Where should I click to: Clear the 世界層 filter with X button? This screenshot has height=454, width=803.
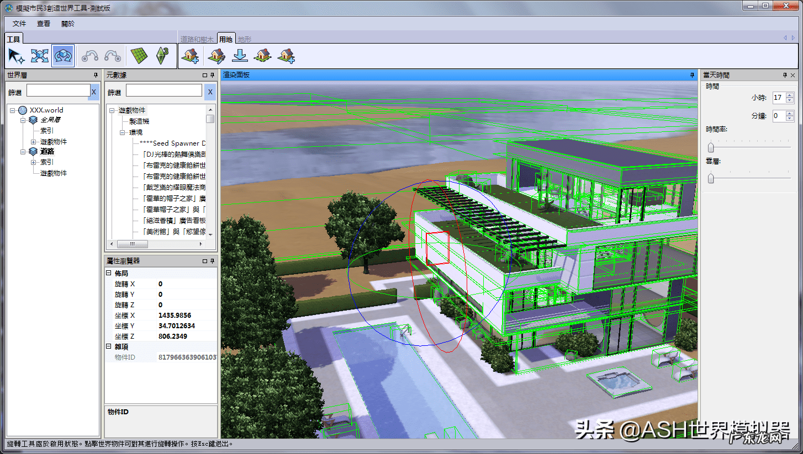[x=94, y=92]
